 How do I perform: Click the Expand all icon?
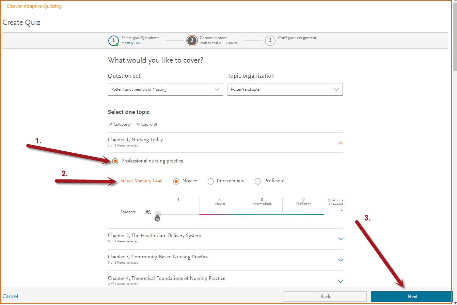pos(138,124)
